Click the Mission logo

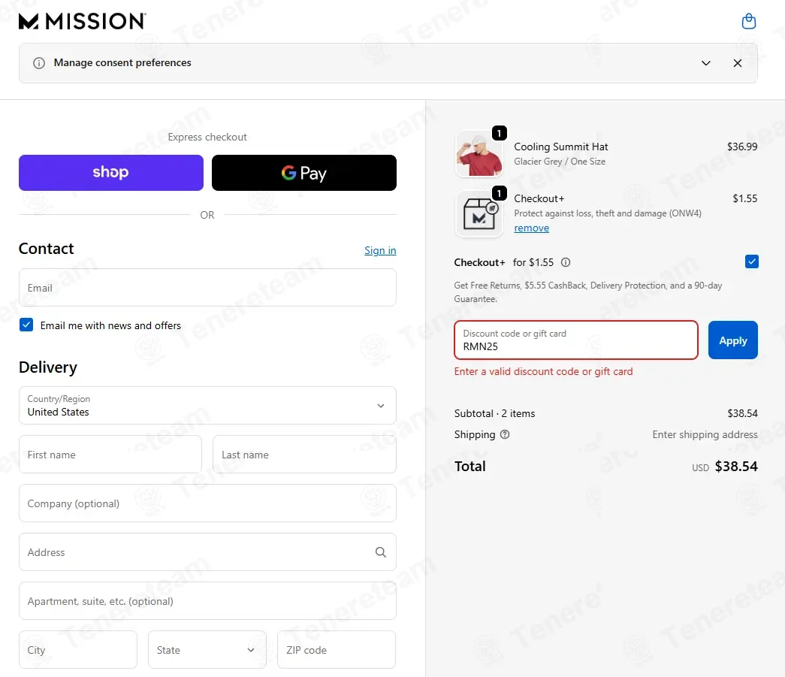point(83,21)
